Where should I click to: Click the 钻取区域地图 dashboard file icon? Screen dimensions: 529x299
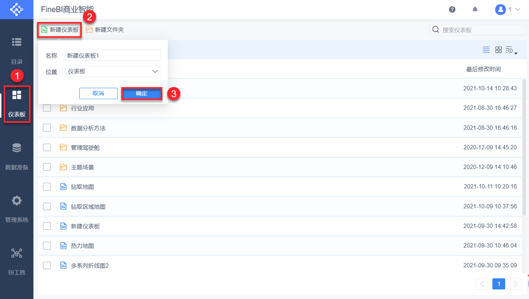63,206
